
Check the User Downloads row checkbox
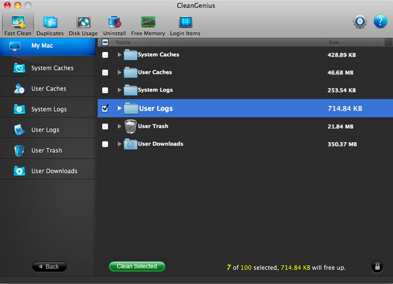click(105, 144)
